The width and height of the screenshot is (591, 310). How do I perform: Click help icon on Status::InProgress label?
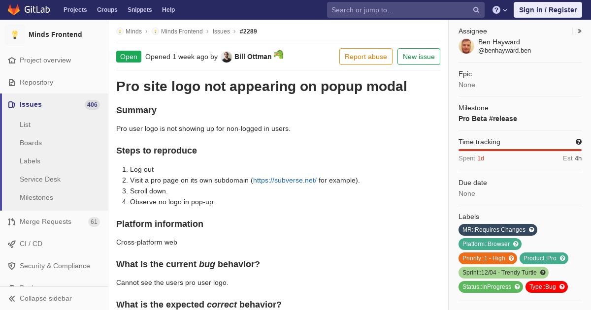pos(517,287)
